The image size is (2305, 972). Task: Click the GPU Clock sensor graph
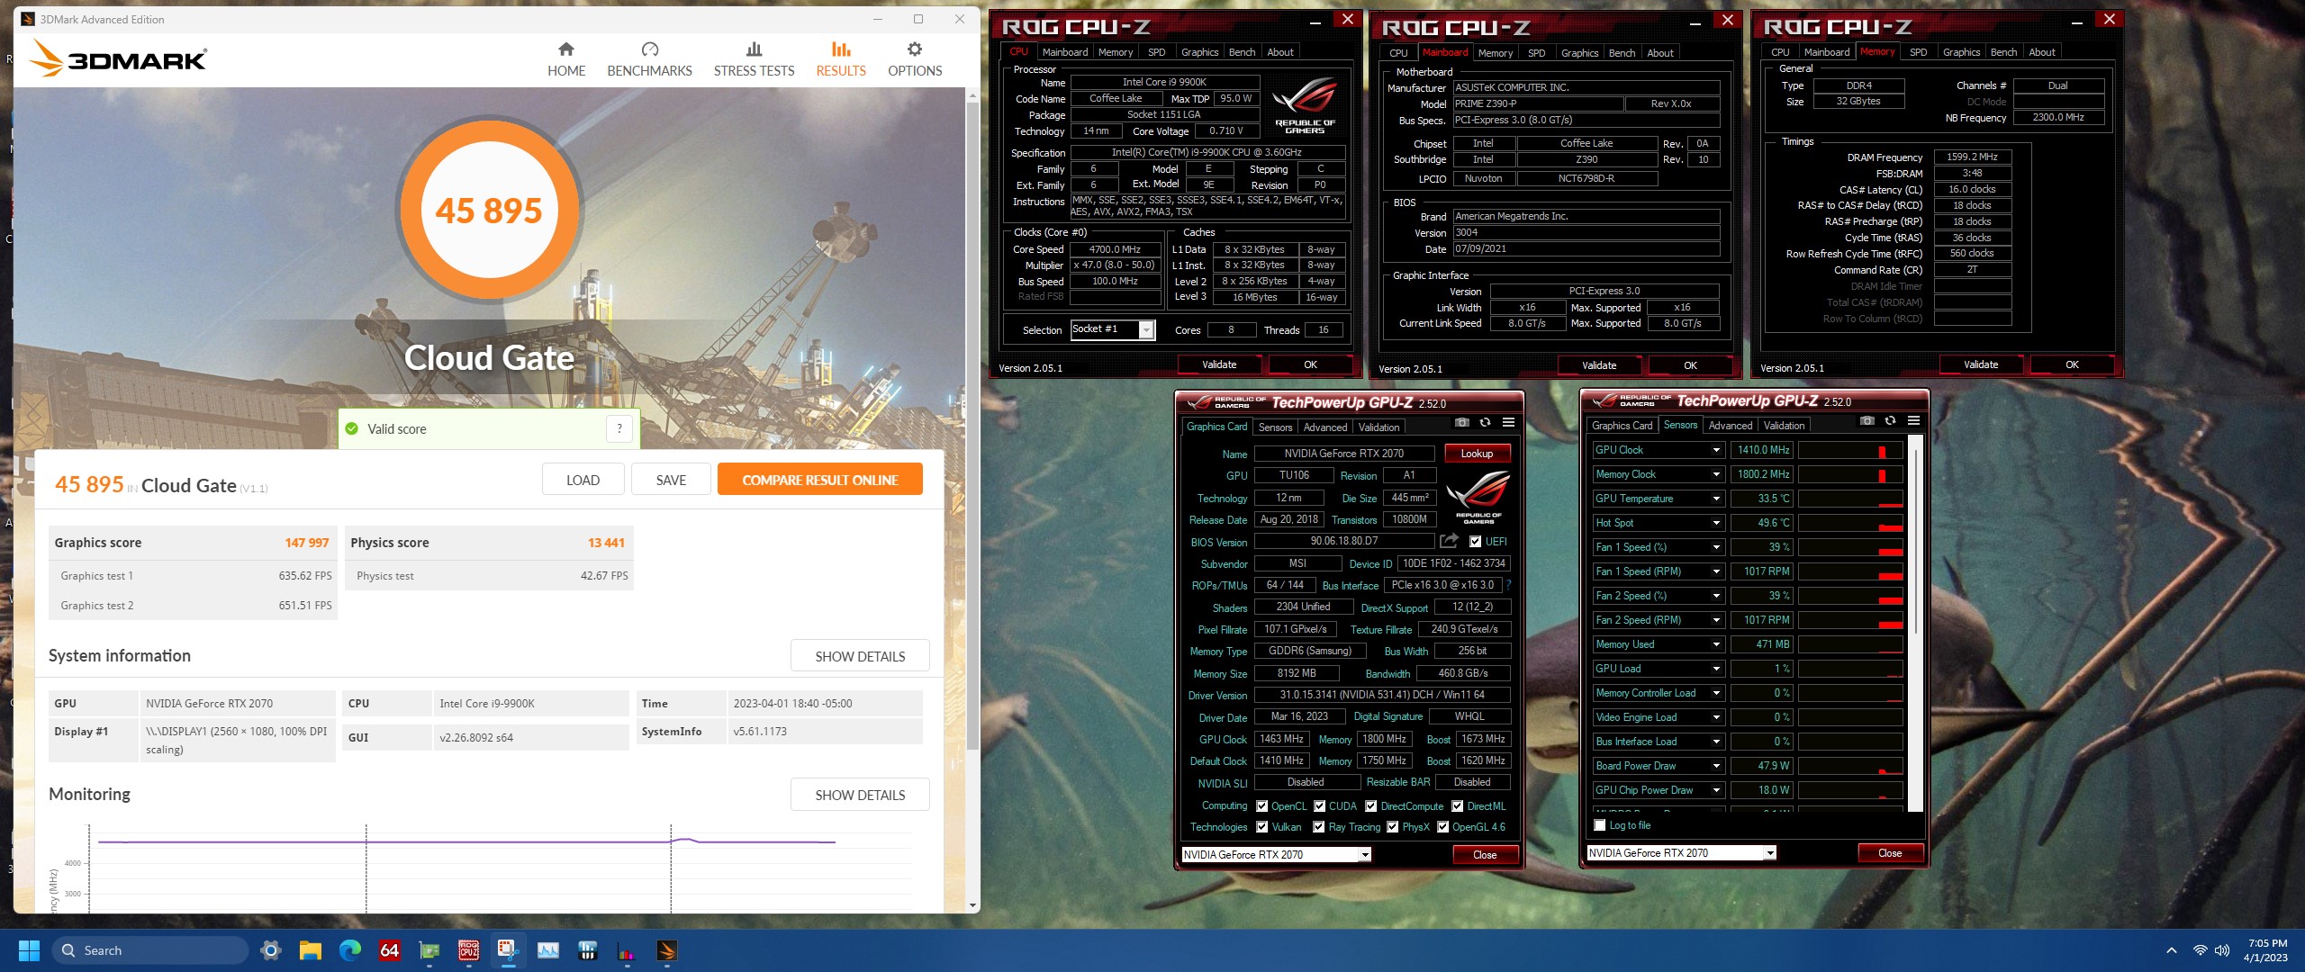click(1850, 450)
